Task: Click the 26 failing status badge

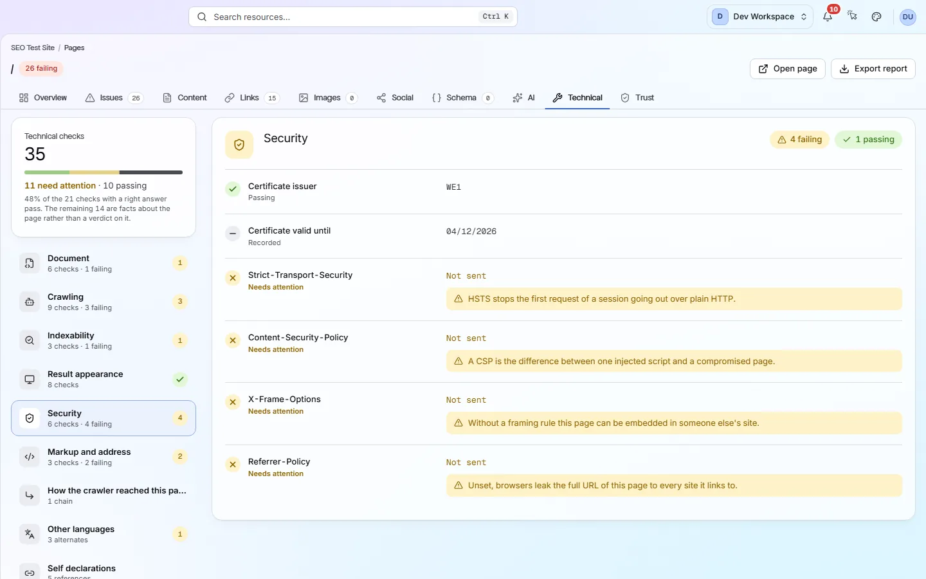Action: (41, 68)
